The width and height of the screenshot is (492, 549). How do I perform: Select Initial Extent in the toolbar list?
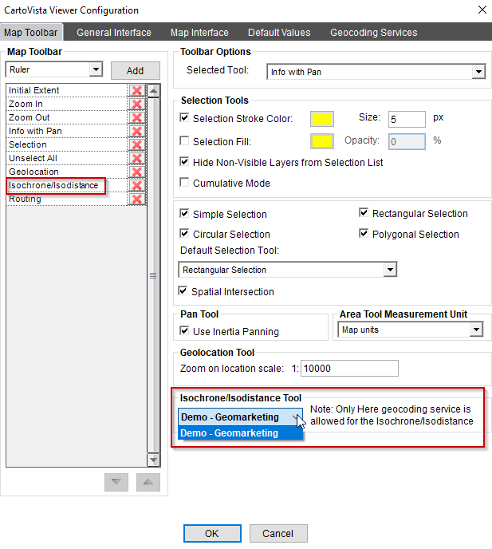click(66, 90)
